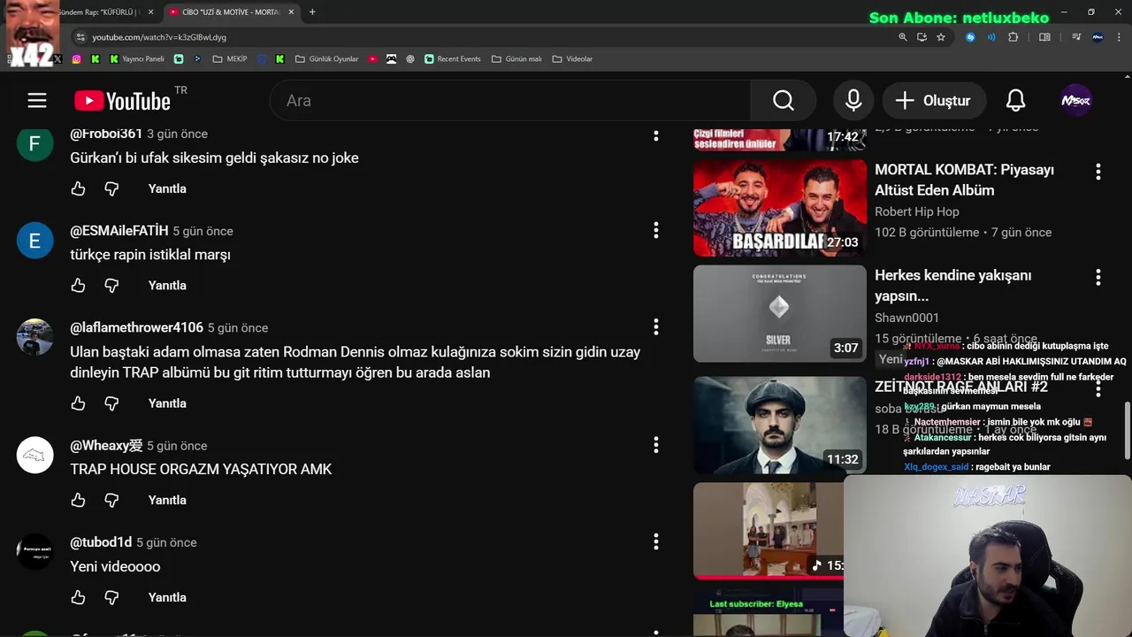The image size is (1132, 637).
Task: Toggle the browser reading mode icon
Action: (1044, 37)
